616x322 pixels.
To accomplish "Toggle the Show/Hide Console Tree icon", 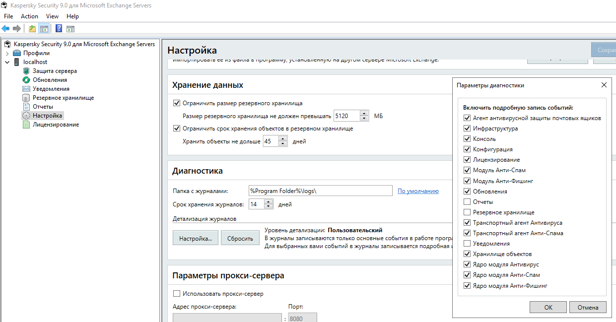I will tap(44, 28).
